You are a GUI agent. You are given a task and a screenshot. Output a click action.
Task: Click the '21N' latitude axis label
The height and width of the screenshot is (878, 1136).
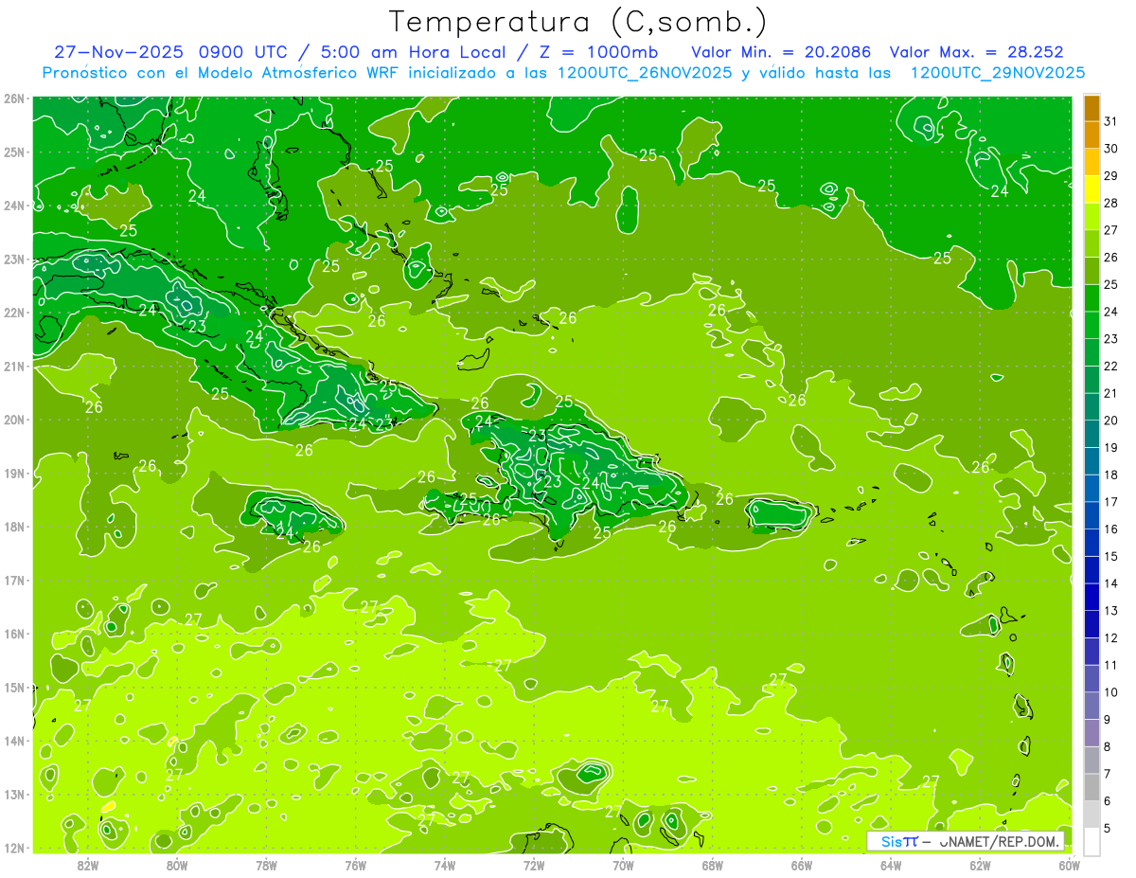point(13,366)
